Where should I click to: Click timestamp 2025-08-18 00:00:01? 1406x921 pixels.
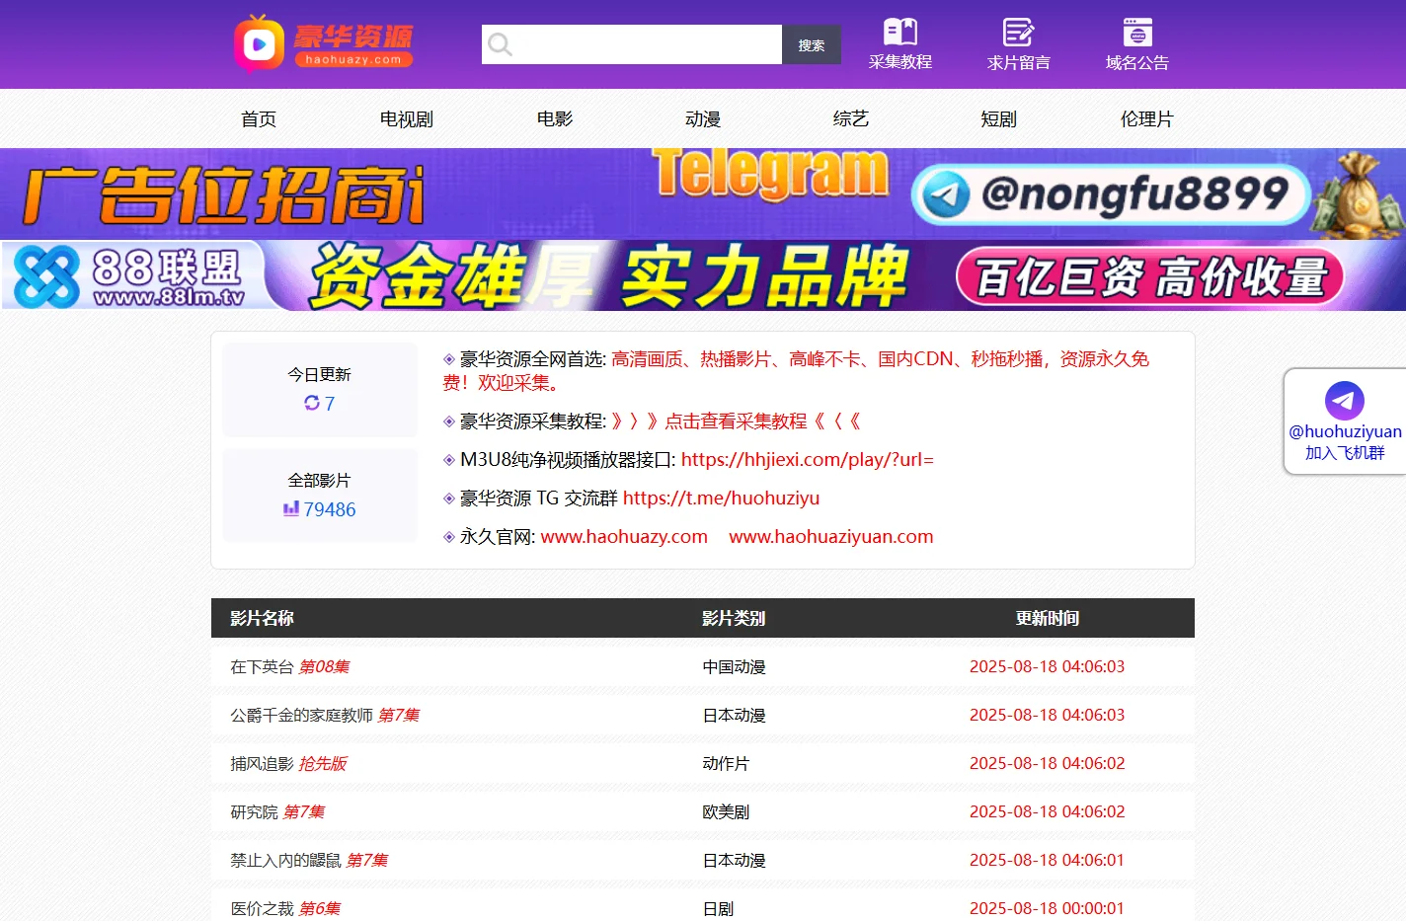(1047, 908)
